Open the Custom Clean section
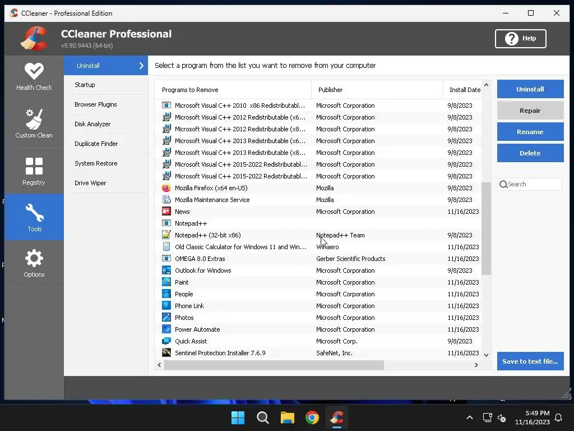The width and height of the screenshot is (574, 431). tap(34, 124)
